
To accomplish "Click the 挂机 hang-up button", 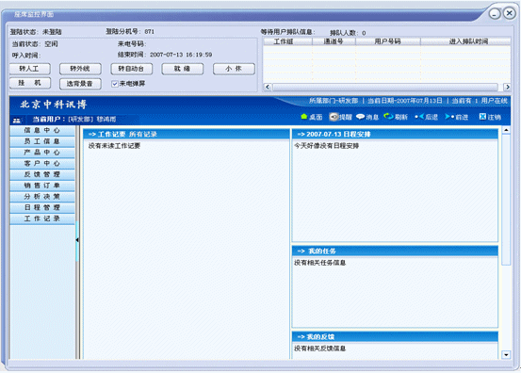I will click(30, 83).
